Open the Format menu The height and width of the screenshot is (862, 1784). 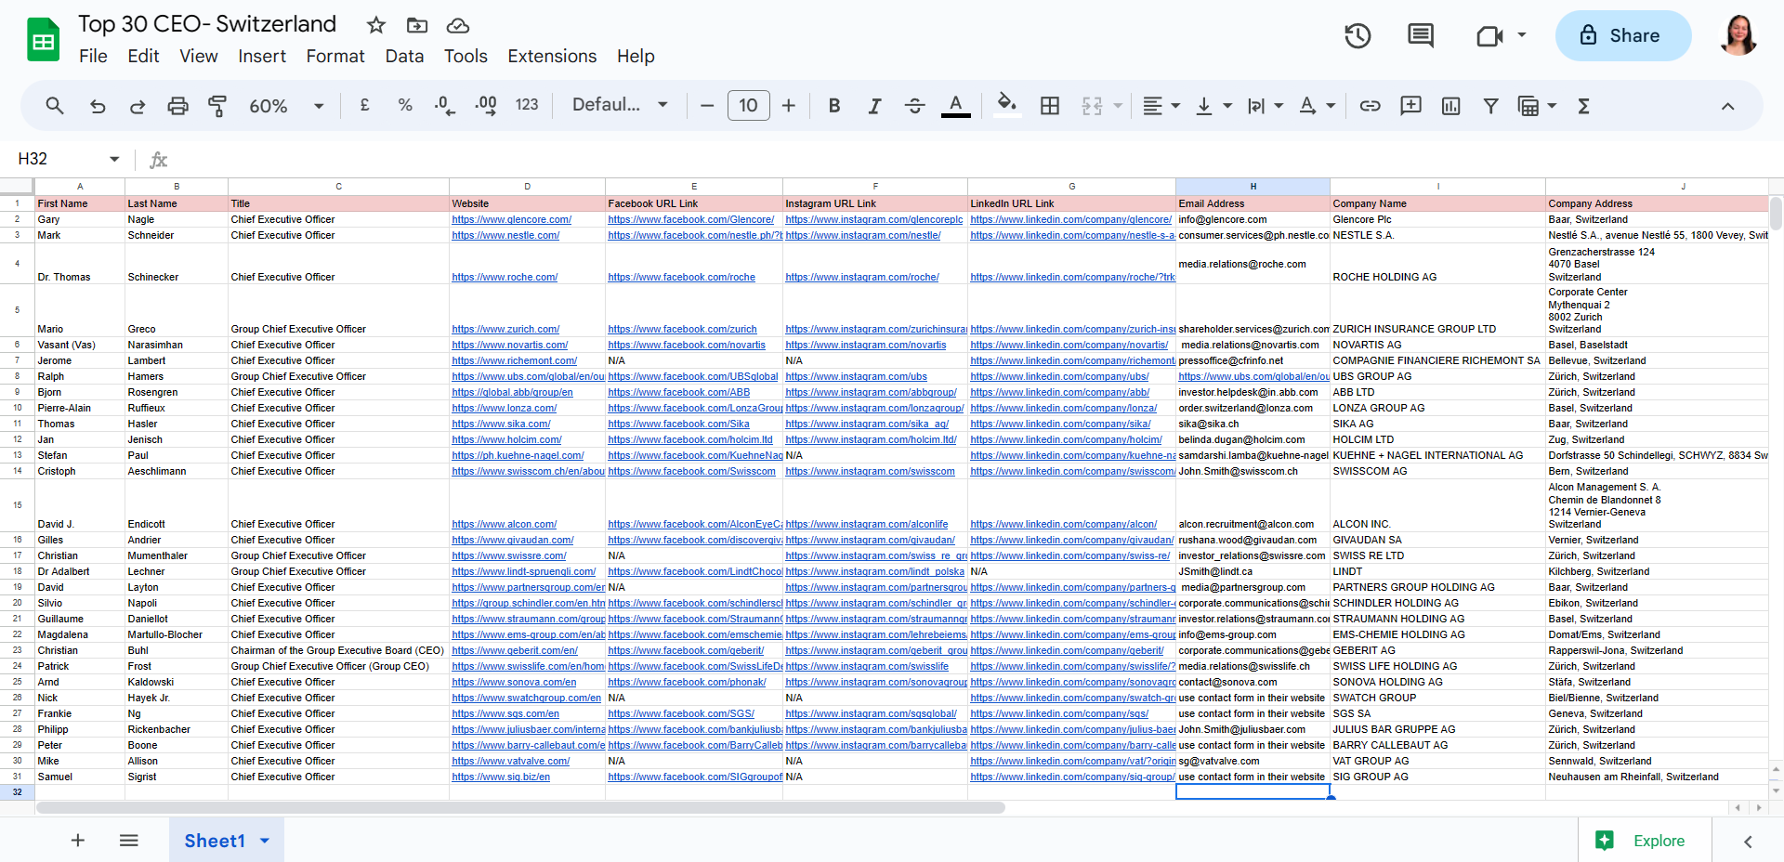pos(335,57)
